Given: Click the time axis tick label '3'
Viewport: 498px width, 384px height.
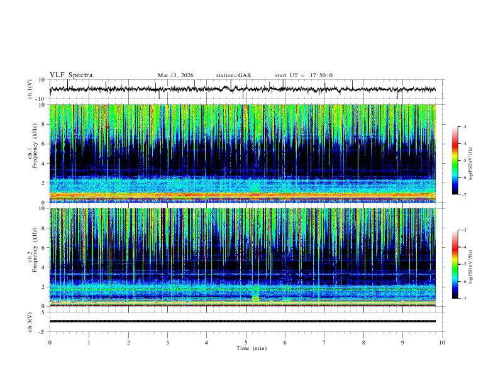Looking at the screenshot, I should (167, 343).
